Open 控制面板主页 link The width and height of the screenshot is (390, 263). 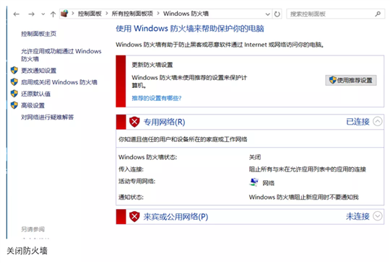[38, 34]
